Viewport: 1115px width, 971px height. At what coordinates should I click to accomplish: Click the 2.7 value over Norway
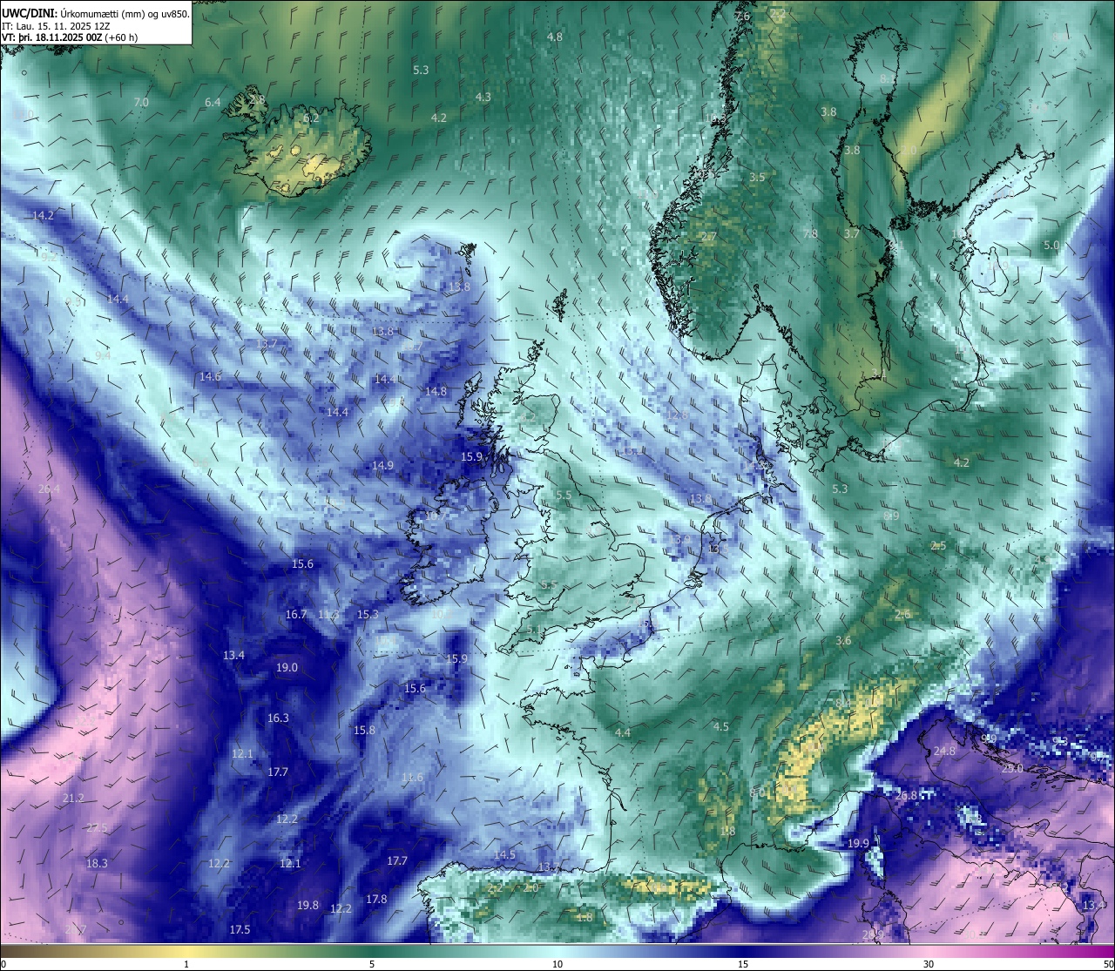(x=709, y=237)
